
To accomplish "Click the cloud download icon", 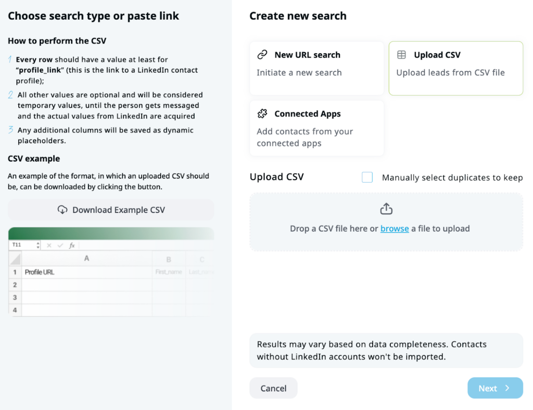I will pos(62,210).
